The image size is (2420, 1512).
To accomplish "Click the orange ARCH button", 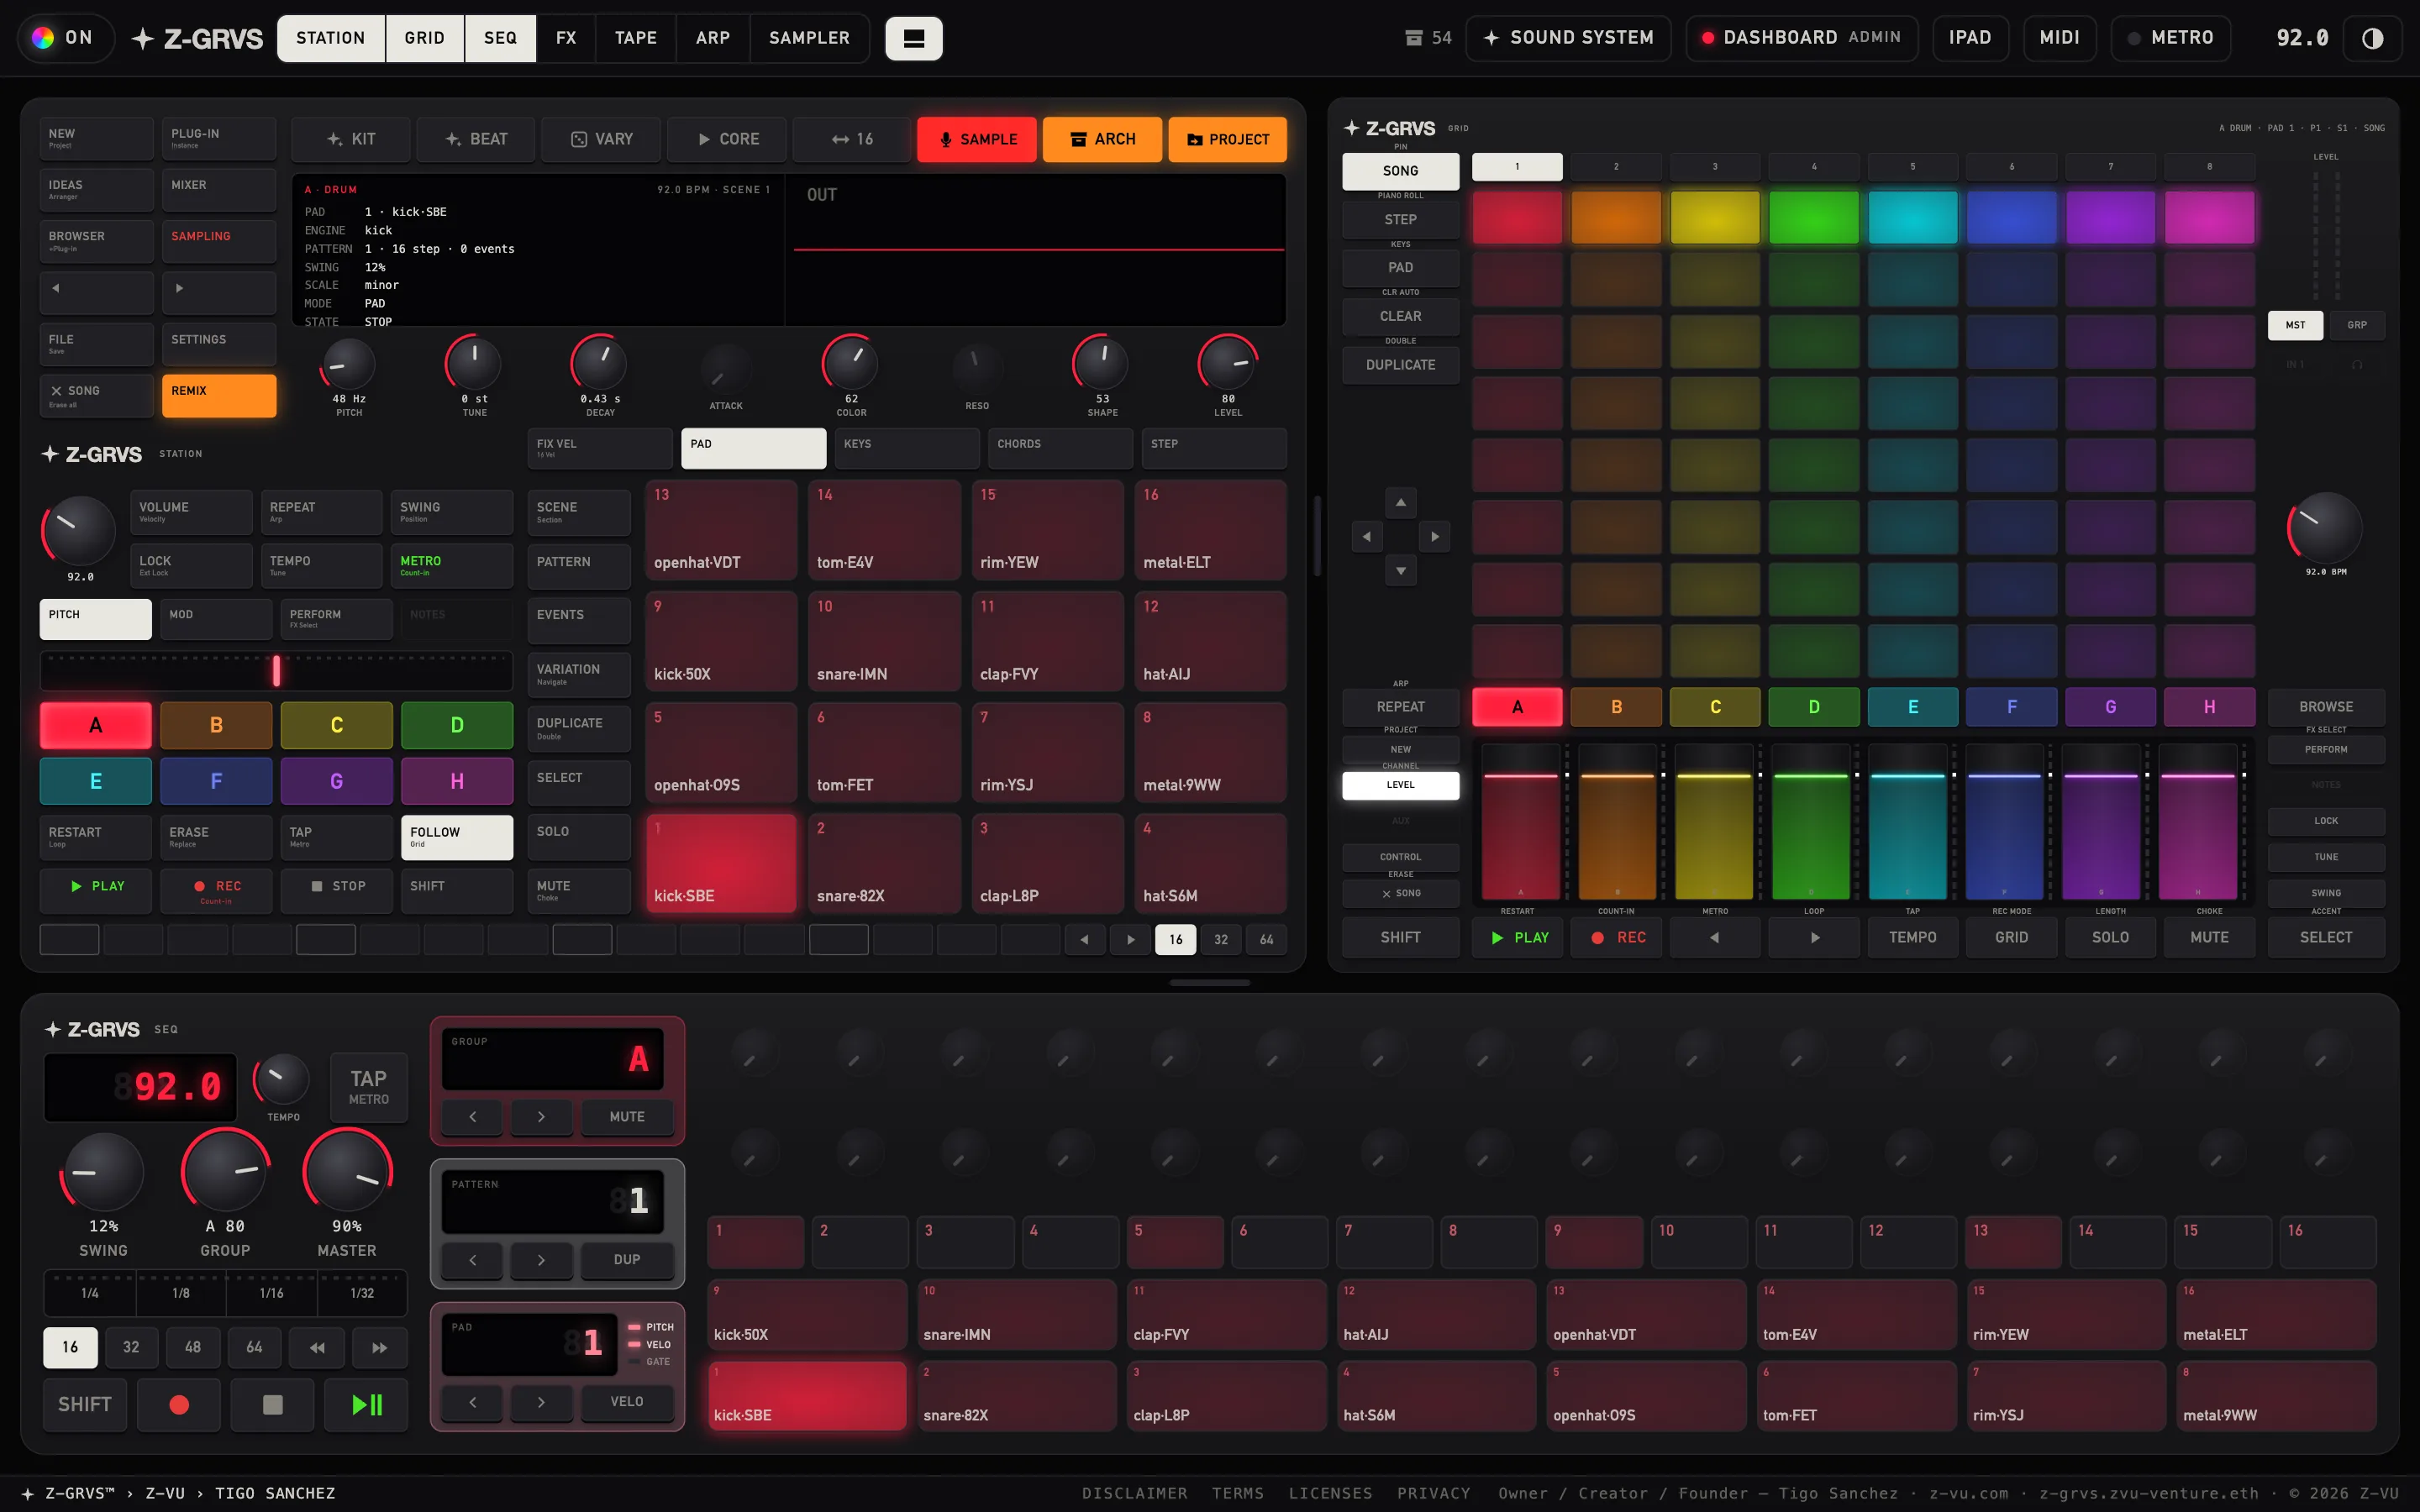I will click(x=1102, y=139).
